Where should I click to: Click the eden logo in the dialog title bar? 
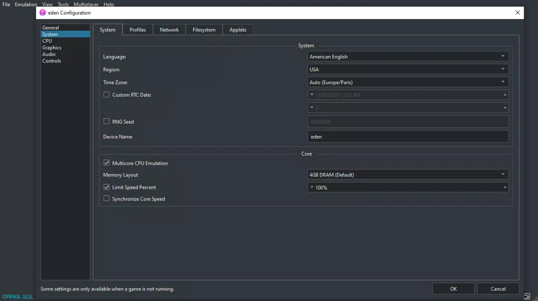click(43, 12)
